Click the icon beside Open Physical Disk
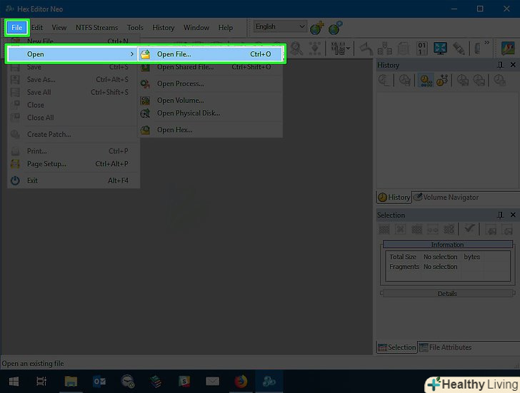520x393 pixels. pyautogui.click(x=145, y=113)
